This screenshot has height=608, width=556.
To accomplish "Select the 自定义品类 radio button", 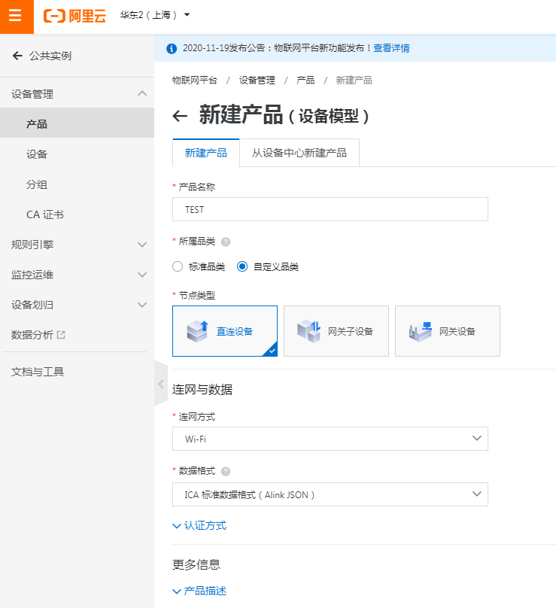I will [x=242, y=267].
